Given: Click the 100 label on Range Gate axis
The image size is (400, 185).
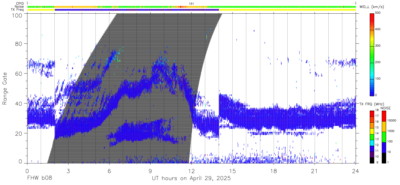Looking at the screenshot, I should tap(17, 16).
